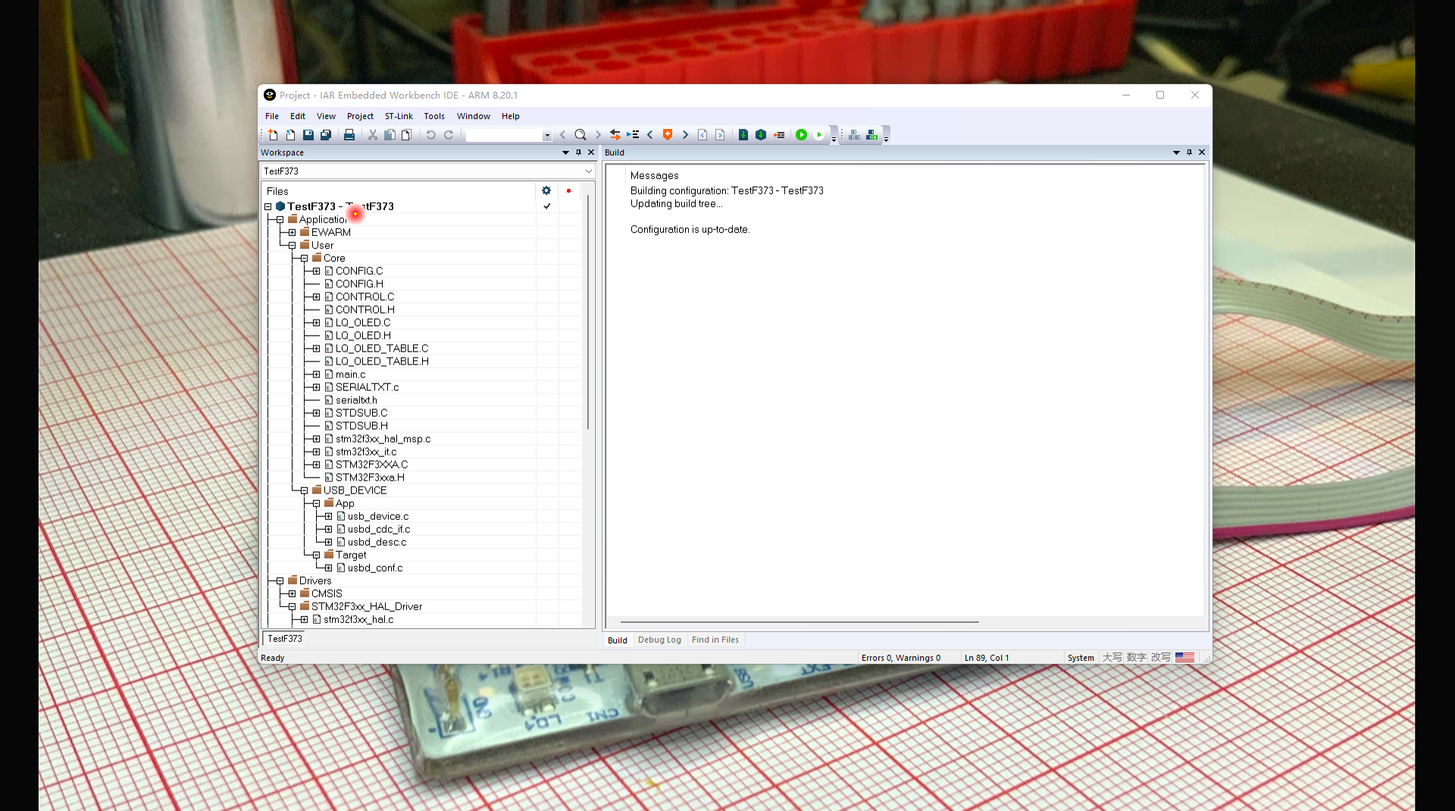
Task: Expand the main.c node
Action: [x=316, y=374]
